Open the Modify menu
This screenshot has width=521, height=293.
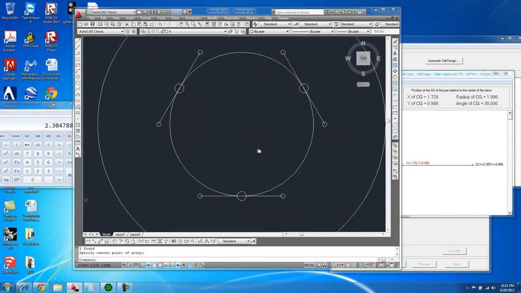(x=212, y=18)
